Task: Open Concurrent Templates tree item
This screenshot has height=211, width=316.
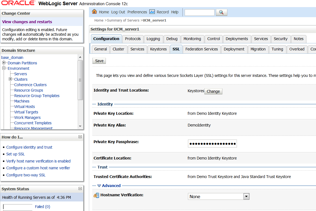Action: click(33, 123)
